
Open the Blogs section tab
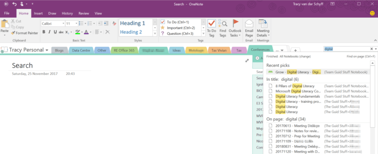[59, 50]
